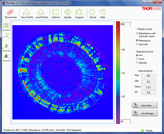The height and width of the screenshot is (134, 164).
Task: Select the Retardance display mode
Action: (137, 40)
